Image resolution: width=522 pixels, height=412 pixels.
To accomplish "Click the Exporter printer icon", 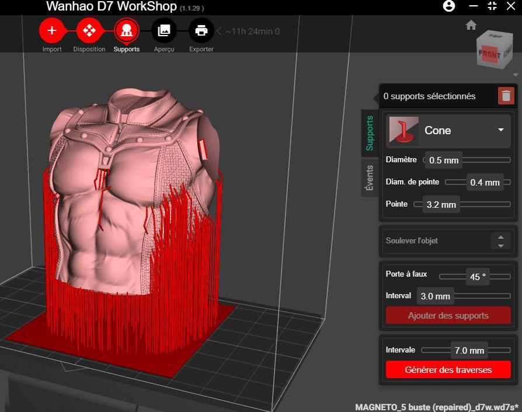I will [x=201, y=30].
